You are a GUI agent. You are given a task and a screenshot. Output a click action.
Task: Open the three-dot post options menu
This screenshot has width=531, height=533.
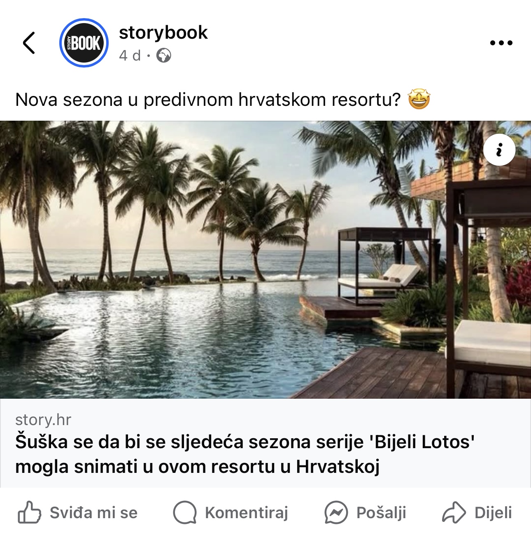(501, 43)
